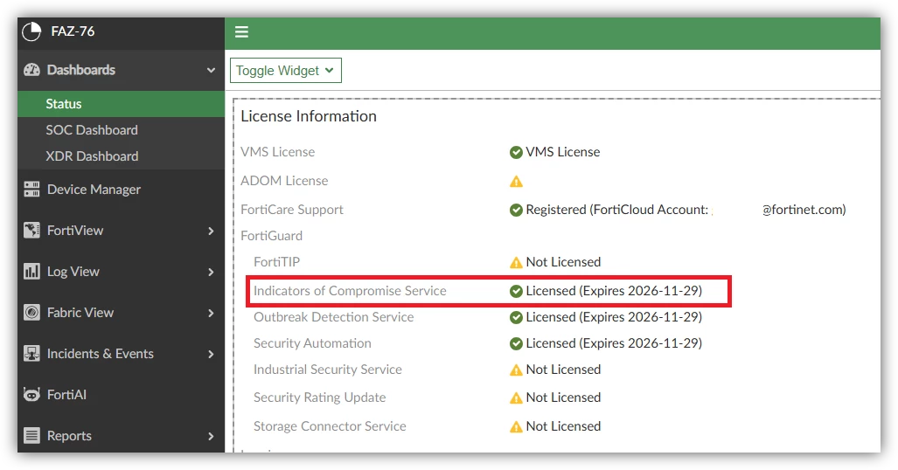Click Outbreak Detection license expiry text
This screenshot has width=898, height=470.
coord(614,317)
